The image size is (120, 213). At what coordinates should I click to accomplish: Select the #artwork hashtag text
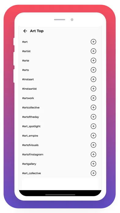28,98
